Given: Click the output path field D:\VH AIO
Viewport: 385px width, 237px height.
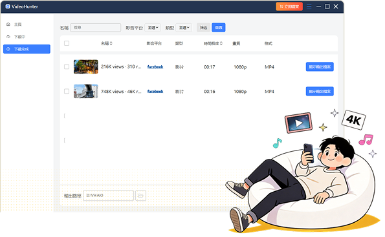Looking at the screenshot, I should pyautogui.click(x=108, y=195).
